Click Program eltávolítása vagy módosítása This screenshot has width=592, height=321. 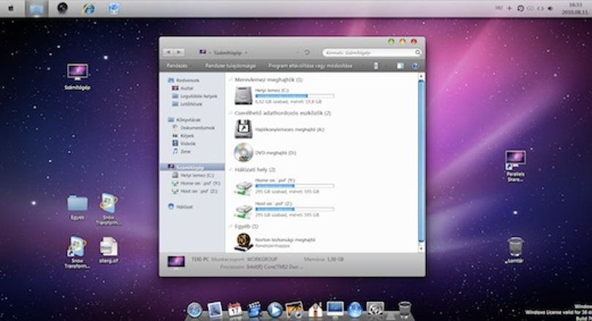coord(311,66)
